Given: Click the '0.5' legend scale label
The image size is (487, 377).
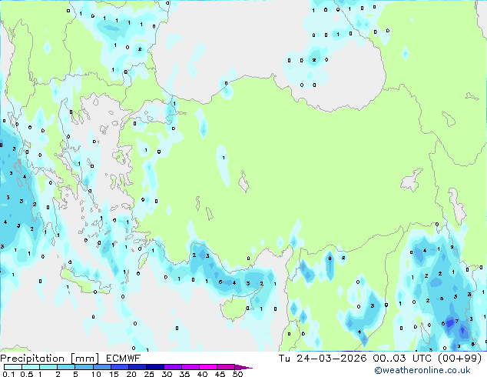Looking at the screenshot, I should [x=26, y=374].
